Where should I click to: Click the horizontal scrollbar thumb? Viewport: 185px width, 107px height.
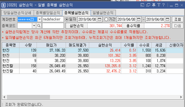point(28,97)
